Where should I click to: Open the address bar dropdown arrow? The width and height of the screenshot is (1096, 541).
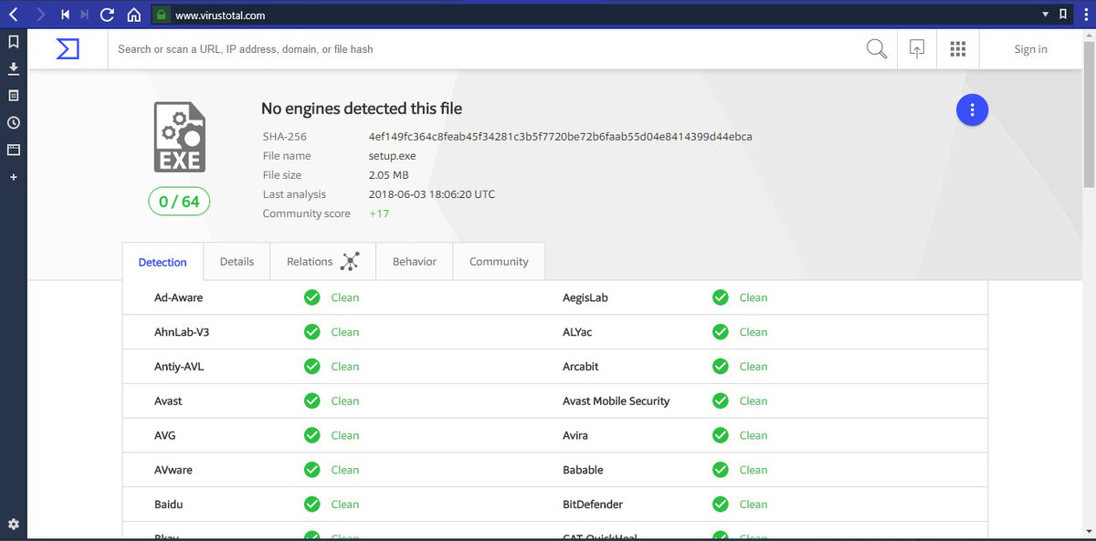click(x=1045, y=15)
